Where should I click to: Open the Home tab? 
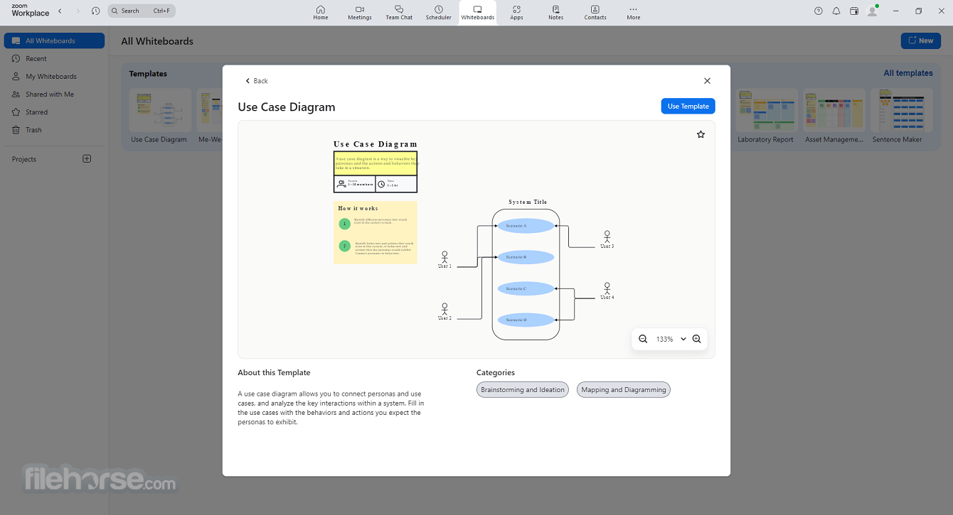click(x=321, y=13)
